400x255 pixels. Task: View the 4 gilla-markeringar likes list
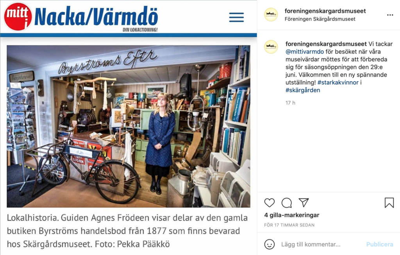pyautogui.click(x=291, y=215)
